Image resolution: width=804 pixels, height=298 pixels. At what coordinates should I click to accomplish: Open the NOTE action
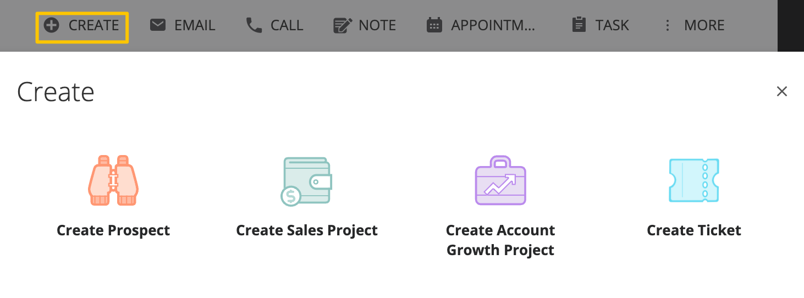(x=377, y=25)
